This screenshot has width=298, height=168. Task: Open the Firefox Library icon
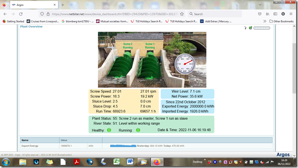(x=267, y=14)
